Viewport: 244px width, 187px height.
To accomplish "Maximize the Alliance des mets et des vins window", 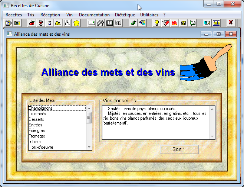I will coord(218,34).
